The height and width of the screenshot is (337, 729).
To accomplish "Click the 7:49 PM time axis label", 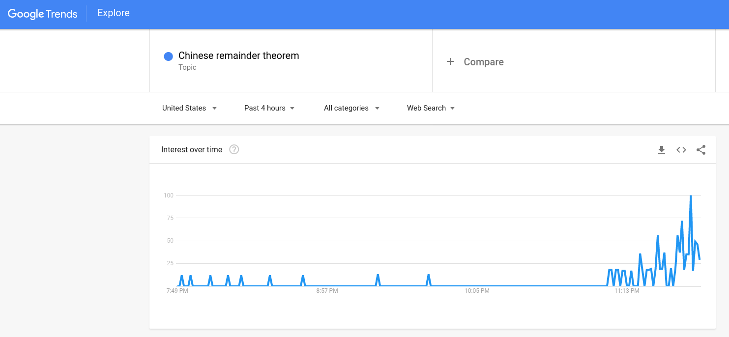I will (177, 291).
